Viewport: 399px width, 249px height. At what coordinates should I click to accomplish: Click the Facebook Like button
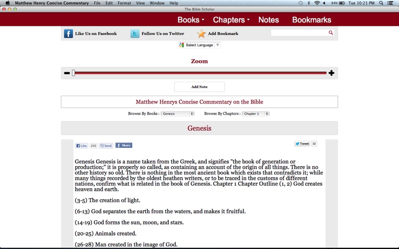click(x=81, y=145)
